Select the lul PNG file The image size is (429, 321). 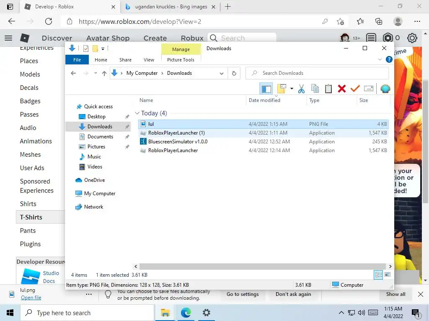(263, 124)
